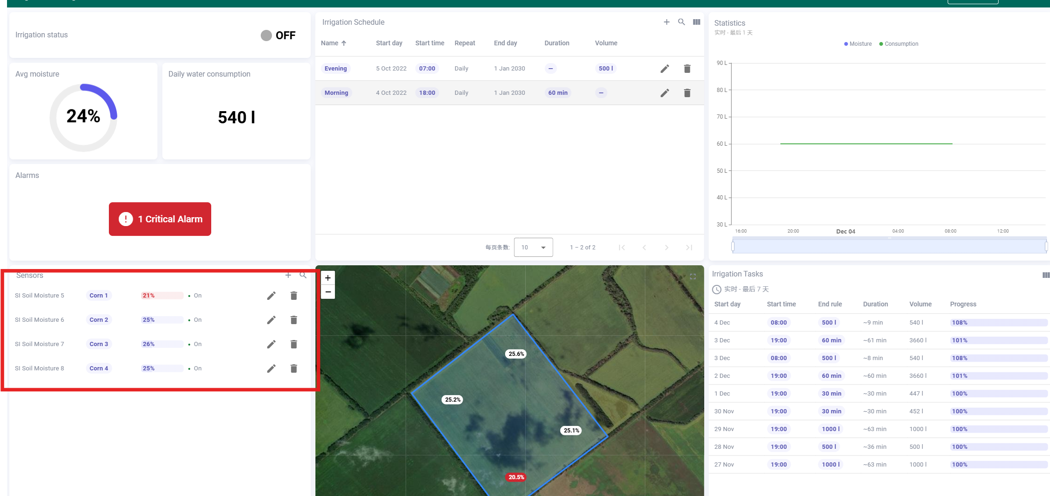Viewport: 1050px width, 496px height.
Task: Search the Irrigation Schedule table
Action: [681, 22]
